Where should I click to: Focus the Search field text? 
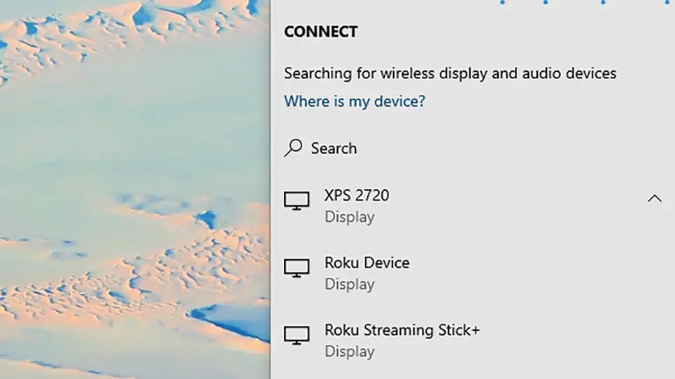tap(334, 148)
